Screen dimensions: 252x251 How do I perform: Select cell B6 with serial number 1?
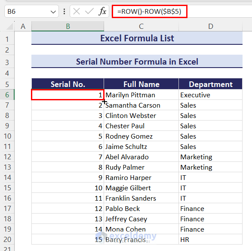coord(68,95)
